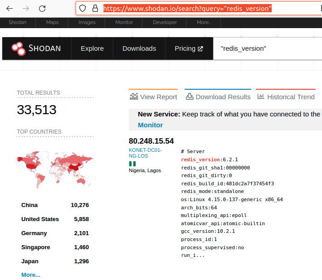Click the external link icon beside Pricing
This screenshot has height=280, width=322.
(200, 49)
